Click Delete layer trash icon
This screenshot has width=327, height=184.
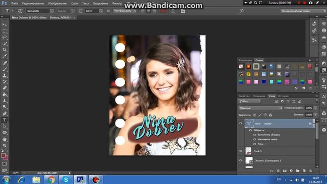tap(311, 171)
